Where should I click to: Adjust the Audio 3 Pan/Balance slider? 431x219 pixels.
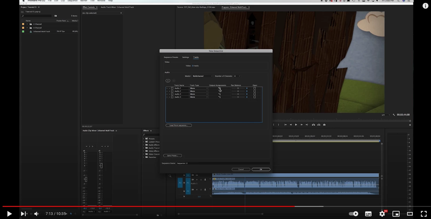tap(238, 94)
